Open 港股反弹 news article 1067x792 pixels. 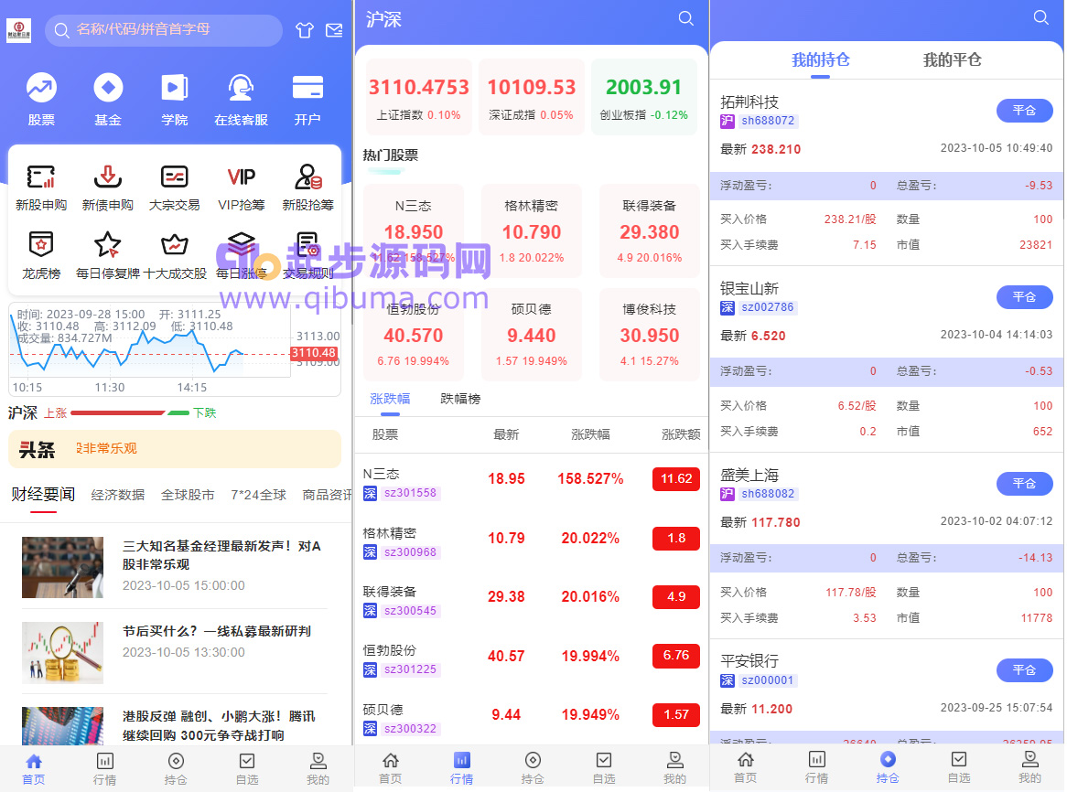[174, 724]
